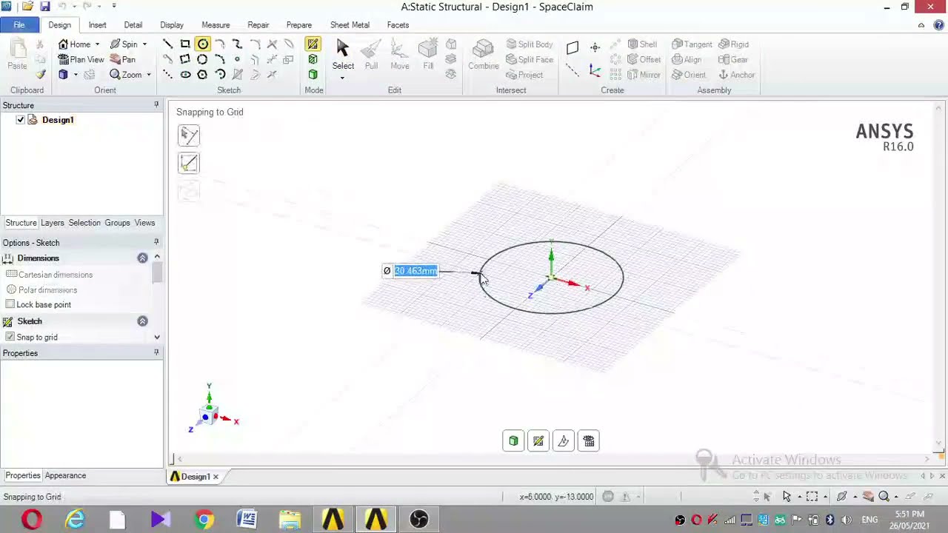Click the Select tool arrow icon
This screenshot has width=948, height=533.
click(342, 49)
